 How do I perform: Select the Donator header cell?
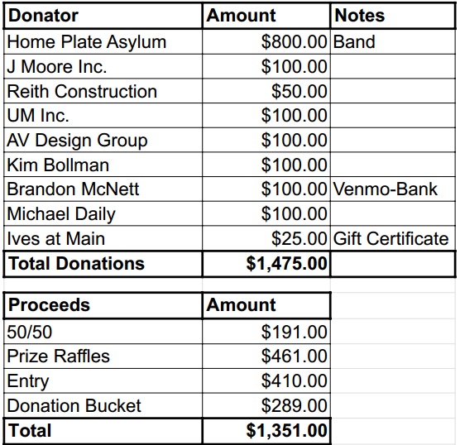tap(103, 16)
